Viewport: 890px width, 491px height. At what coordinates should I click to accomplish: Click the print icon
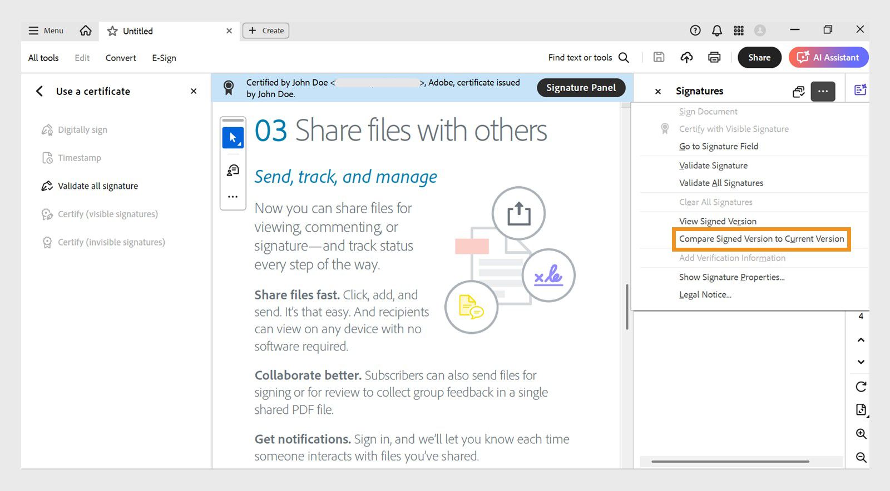pos(714,57)
